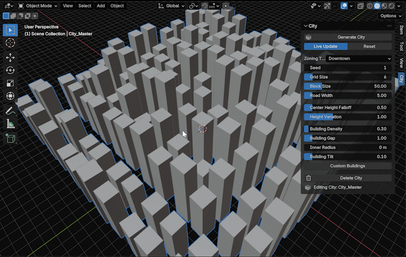Click the Building Gap slider
The width and height of the screenshot is (406, 257).
(x=348, y=138)
